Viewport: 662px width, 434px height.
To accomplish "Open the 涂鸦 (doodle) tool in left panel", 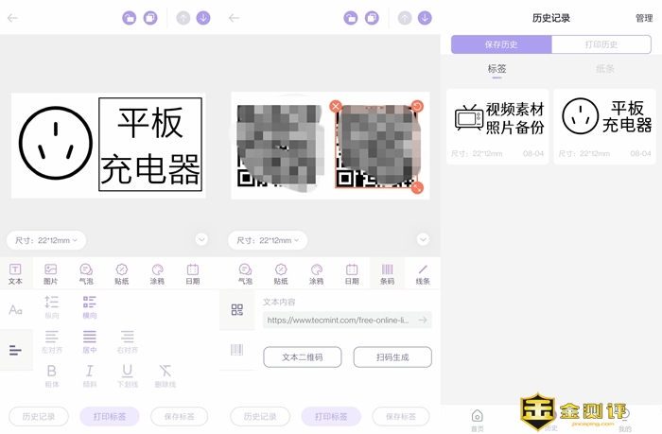I will point(157,273).
